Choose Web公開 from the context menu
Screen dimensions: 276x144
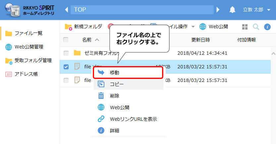(129, 108)
